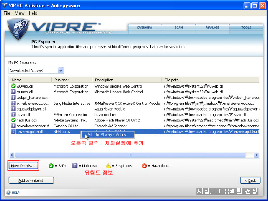Click the JXMailViewerOCX ActiveX Control Module description
This screenshot has width=268, height=201.
[x=127, y=103]
